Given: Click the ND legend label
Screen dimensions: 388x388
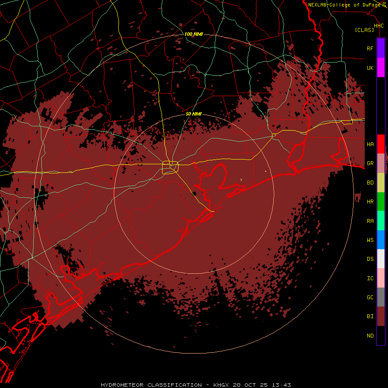Looking at the screenshot, I should pos(370,335).
